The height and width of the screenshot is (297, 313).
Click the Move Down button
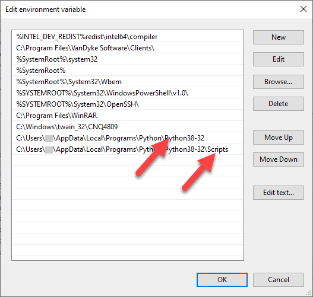279,159
